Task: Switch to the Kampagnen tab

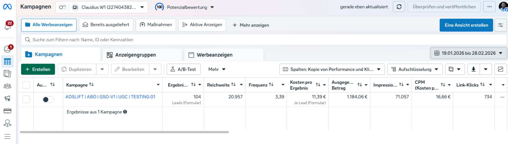Action: [x=61, y=54]
